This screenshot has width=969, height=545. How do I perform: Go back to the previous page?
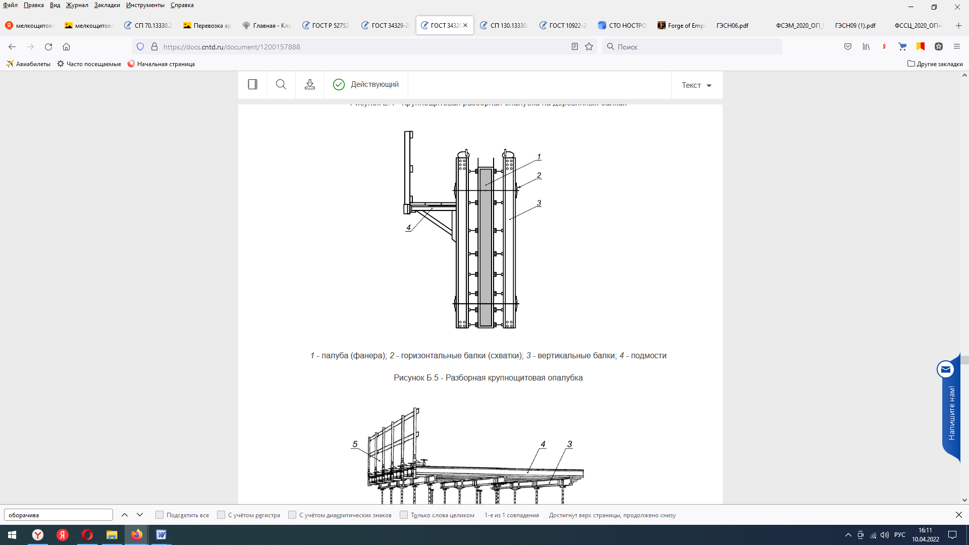coord(12,46)
